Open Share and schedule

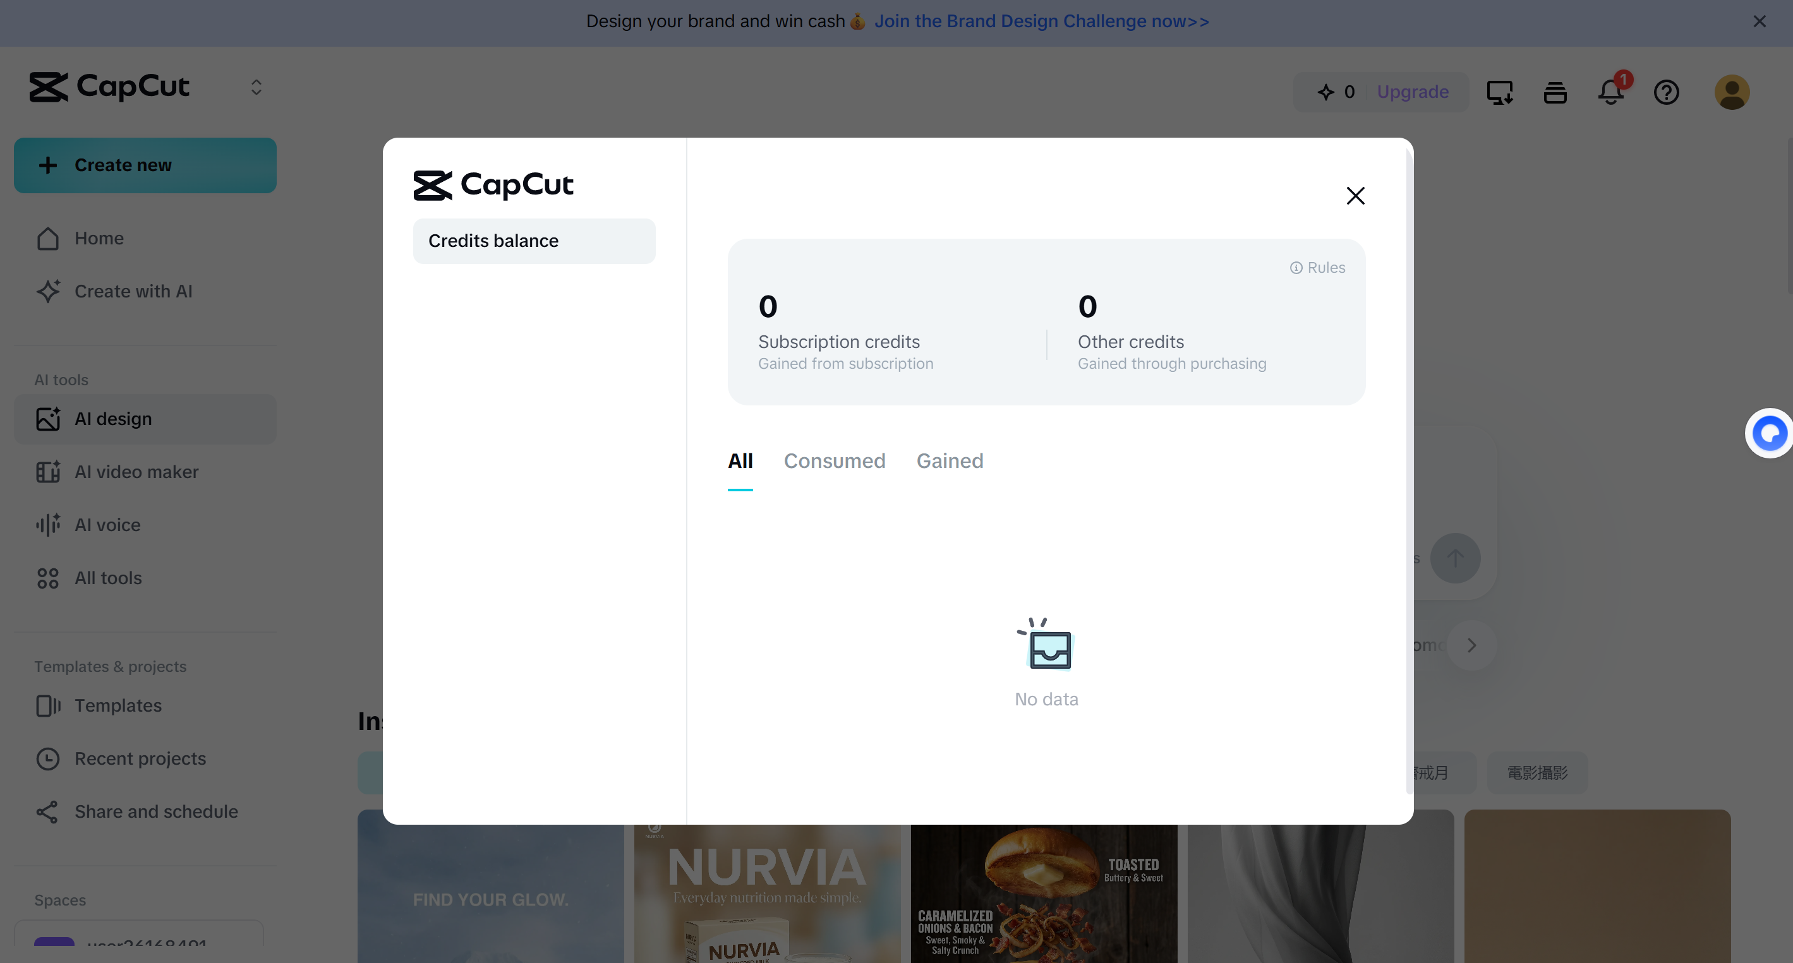click(x=156, y=811)
